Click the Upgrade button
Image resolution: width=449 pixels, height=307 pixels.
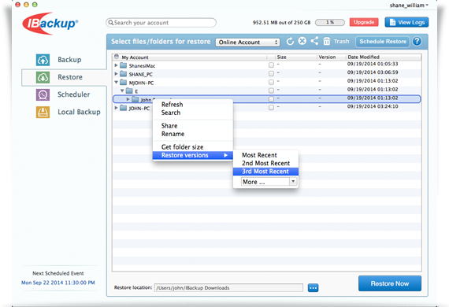click(364, 22)
